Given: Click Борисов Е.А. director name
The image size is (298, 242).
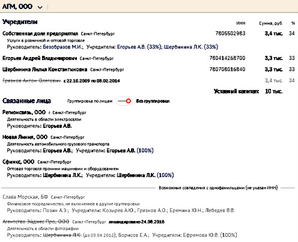Looking at the screenshot, I should point(133,235).
